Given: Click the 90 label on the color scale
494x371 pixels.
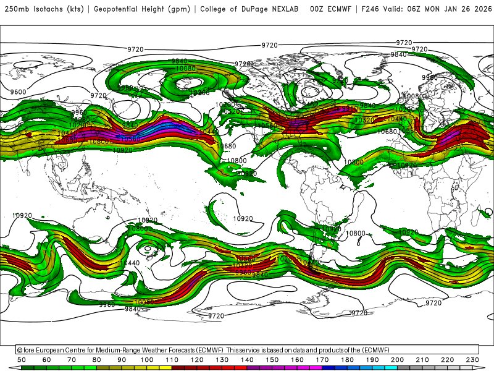Looking at the screenshot, I should [122, 360].
